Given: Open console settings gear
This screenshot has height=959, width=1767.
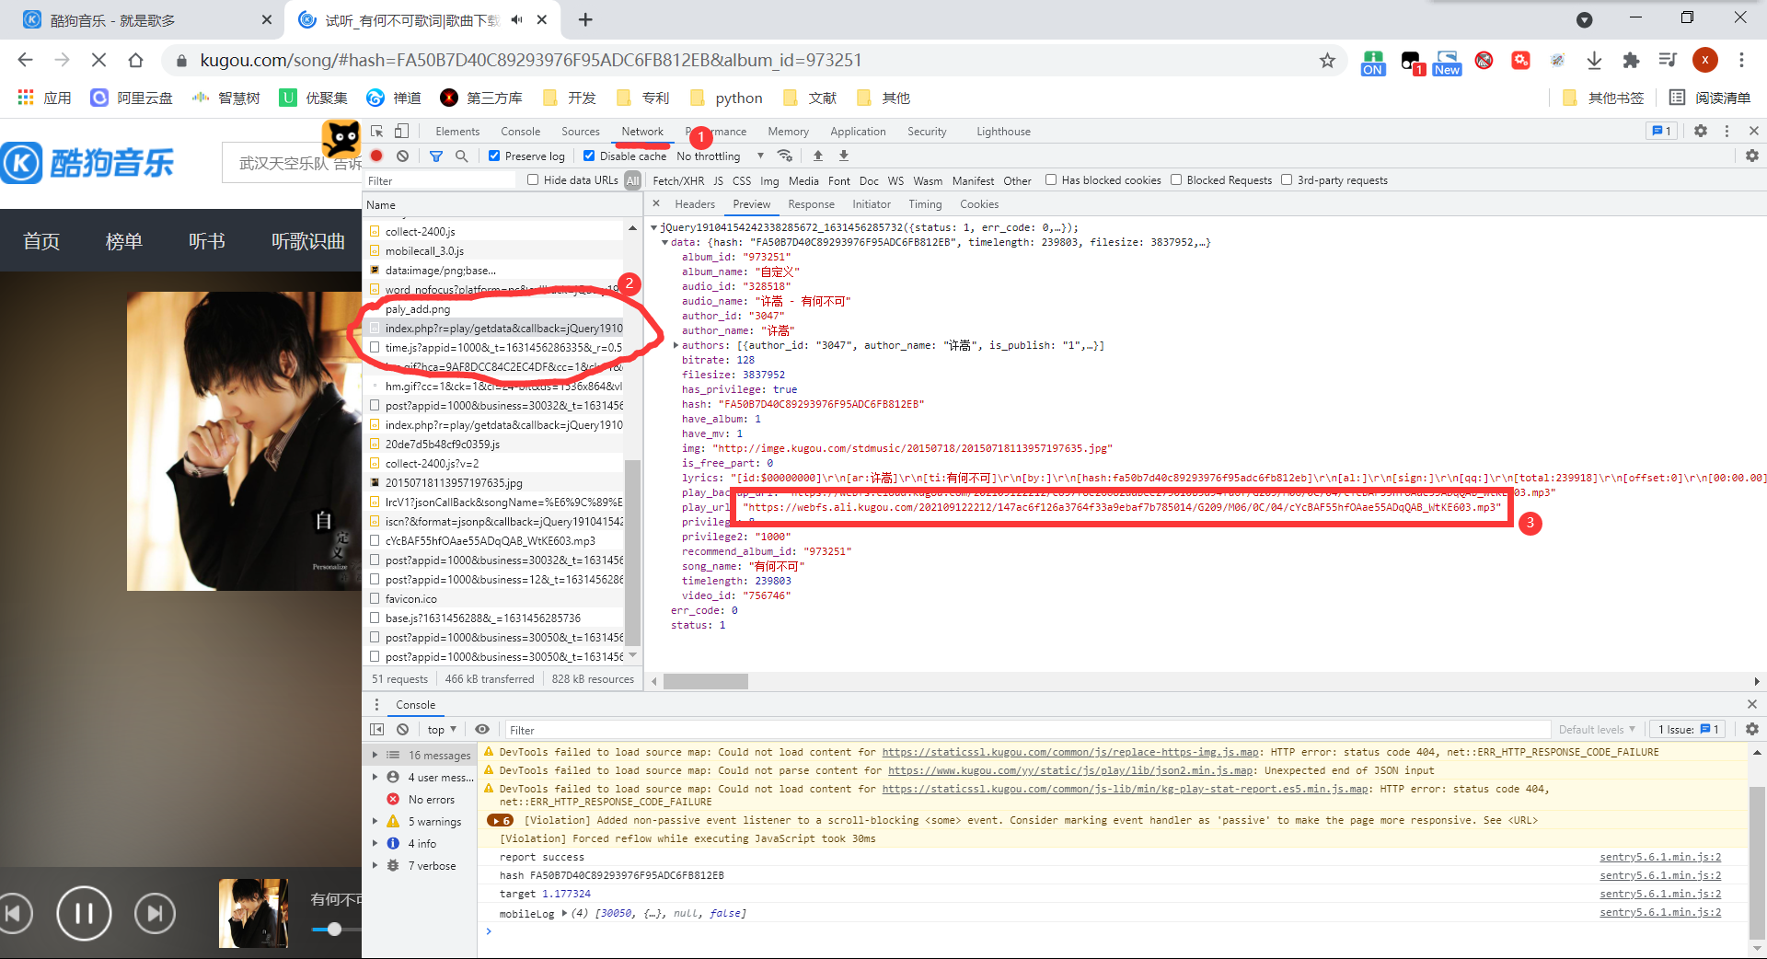Looking at the screenshot, I should [1752, 729].
